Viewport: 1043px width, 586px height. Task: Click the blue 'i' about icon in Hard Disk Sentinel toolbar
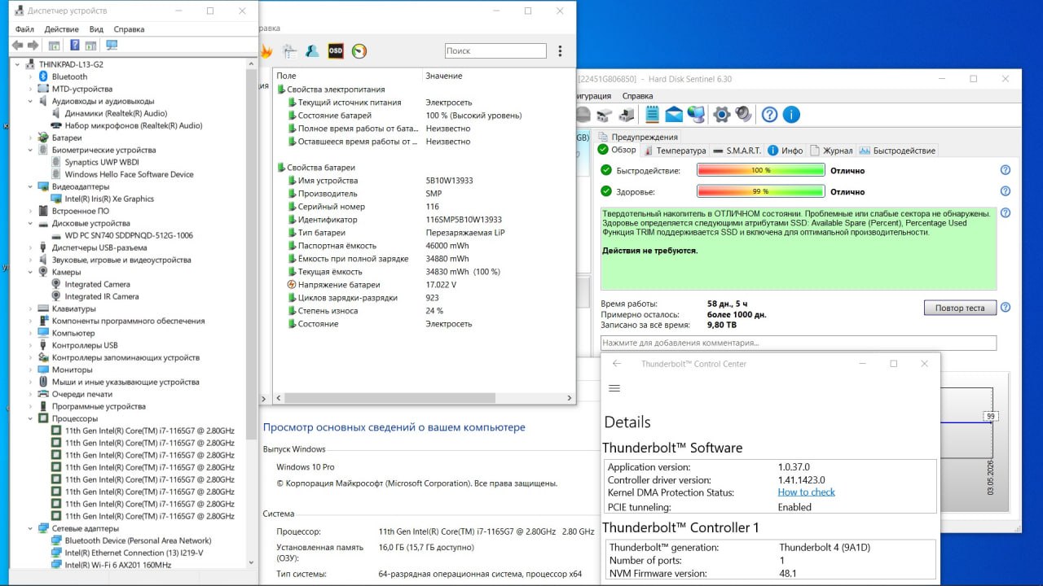pos(791,114)
